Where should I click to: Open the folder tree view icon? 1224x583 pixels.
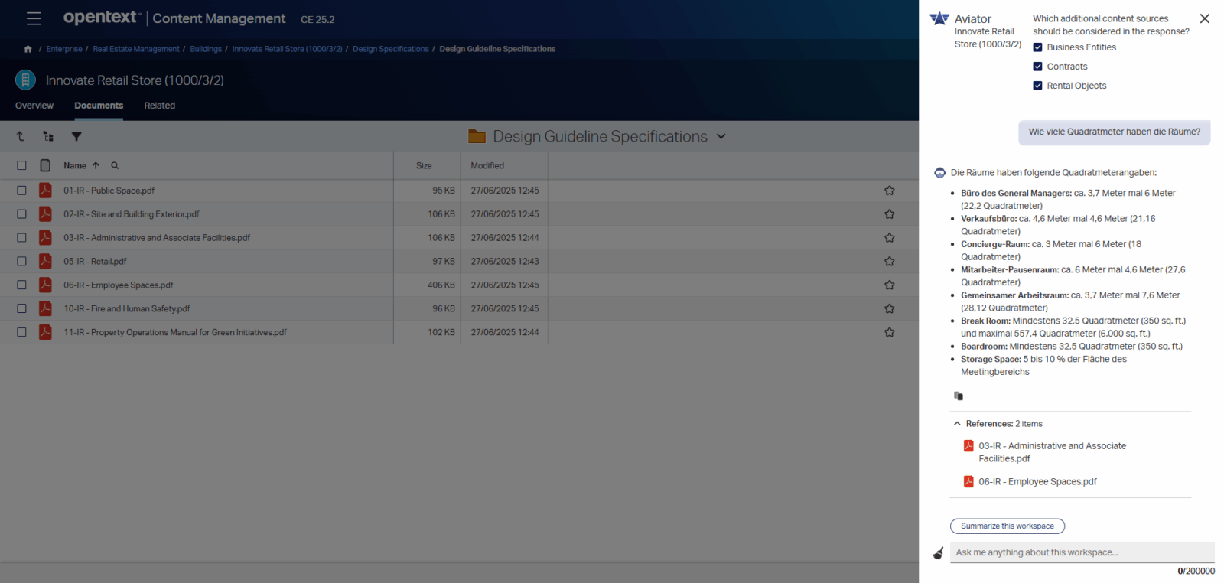48,136
